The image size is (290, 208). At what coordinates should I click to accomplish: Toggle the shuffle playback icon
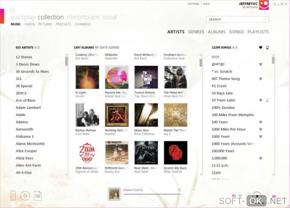(x=240, y=195)
